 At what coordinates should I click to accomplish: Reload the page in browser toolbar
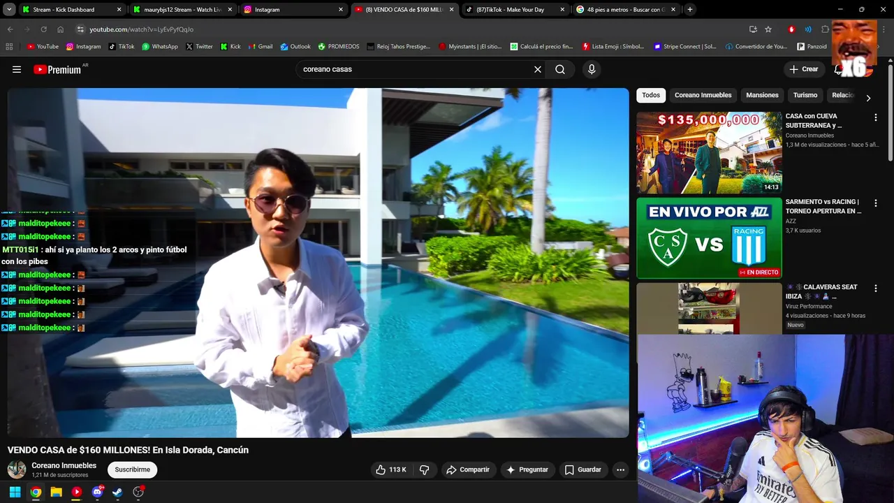[x=43, y=29]
